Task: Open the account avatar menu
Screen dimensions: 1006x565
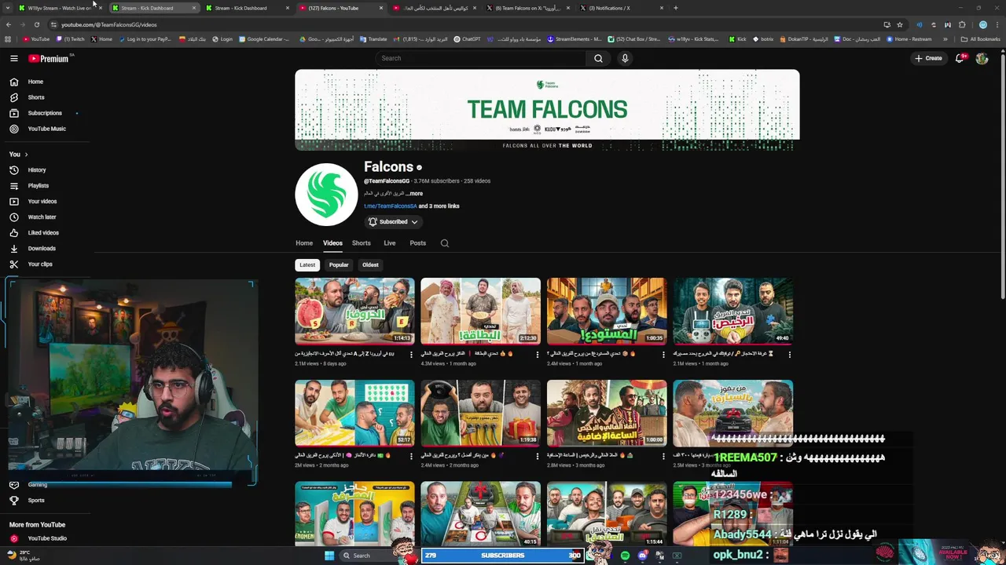Action: tap(982, 58)
